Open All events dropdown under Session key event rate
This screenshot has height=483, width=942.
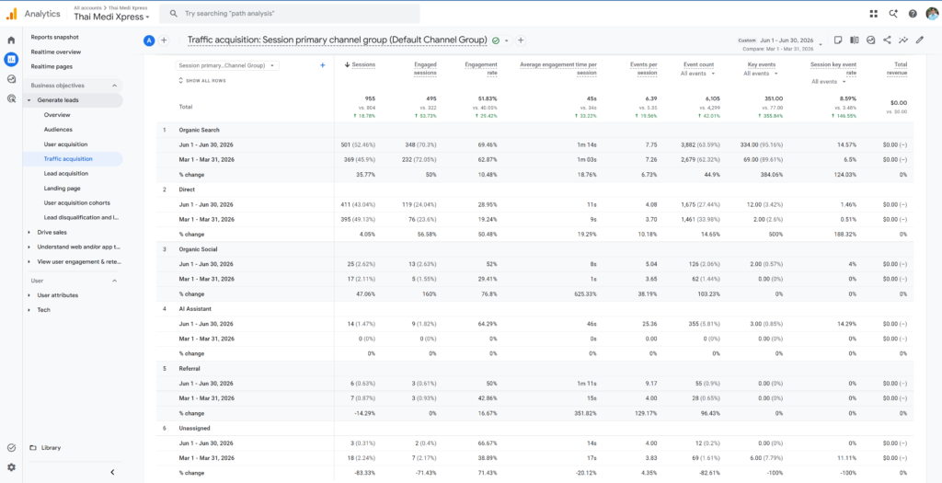828,82
